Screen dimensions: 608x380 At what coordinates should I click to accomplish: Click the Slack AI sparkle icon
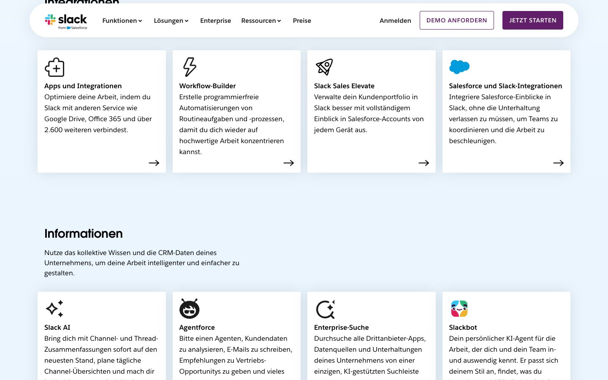tap(54, 309)
